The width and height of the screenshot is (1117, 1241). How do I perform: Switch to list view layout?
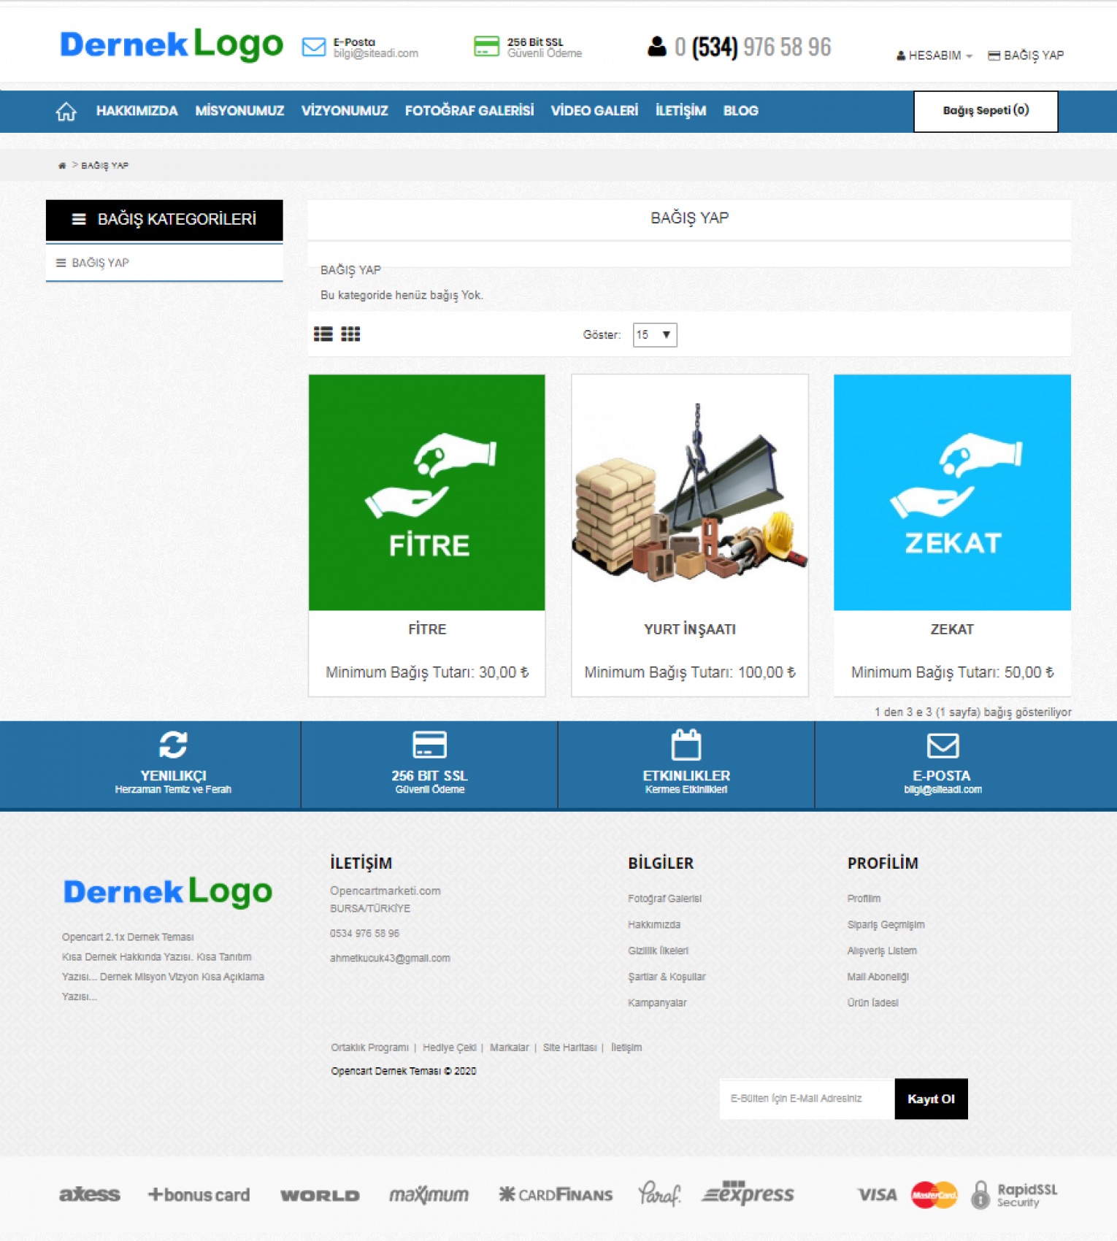click(323, 334)
